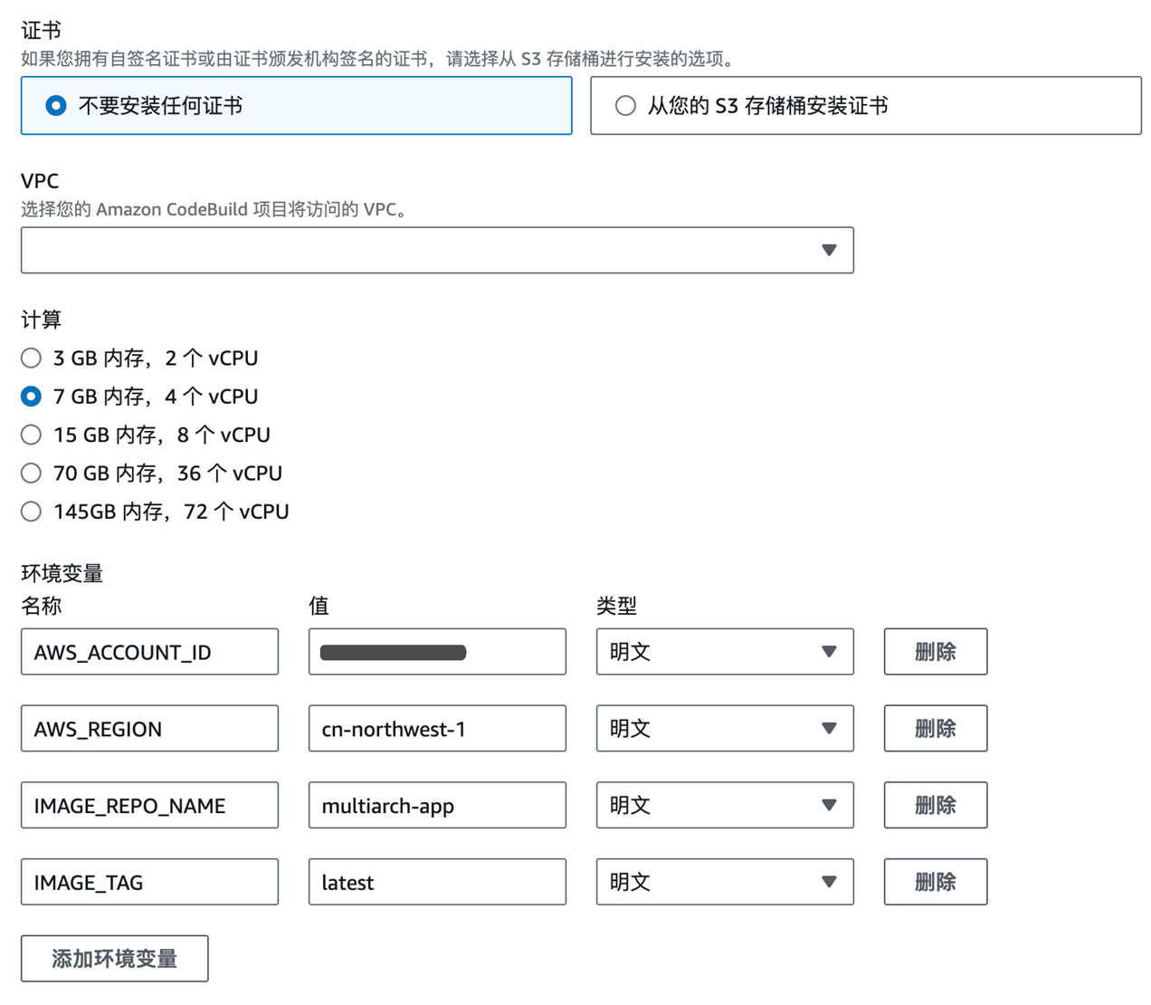Open type dropdown for AWS_ACCOUNT_ID variable
Viewport: 1151px width, 1005px height.
point(724,652)
